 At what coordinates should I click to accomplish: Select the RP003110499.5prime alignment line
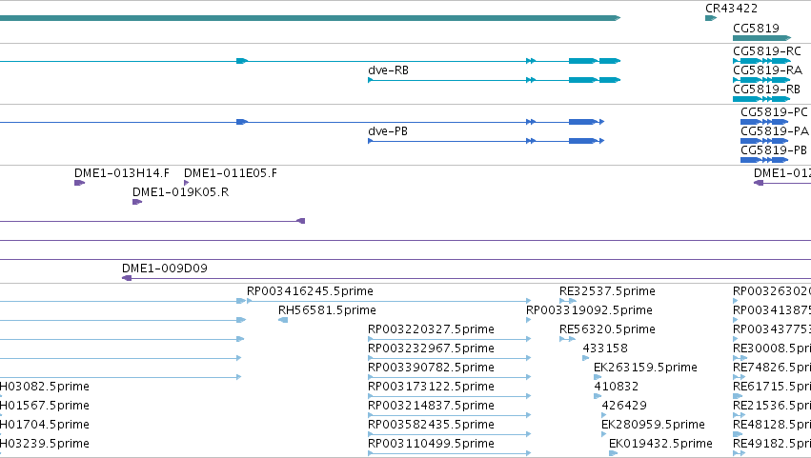[449, 453]
